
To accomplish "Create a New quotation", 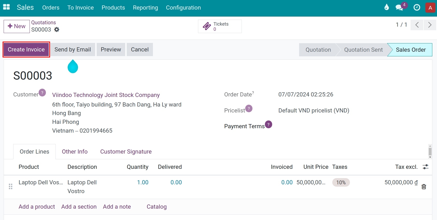I will click(x=17, y=26).
